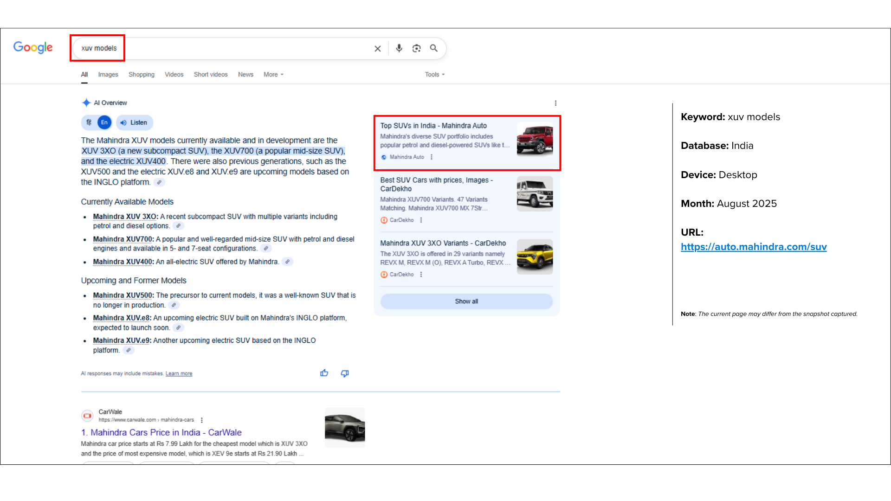This screenshot has height=501, width=891.
Task: Start voice search with microphone icon
Action: click(x=399, y=48)
